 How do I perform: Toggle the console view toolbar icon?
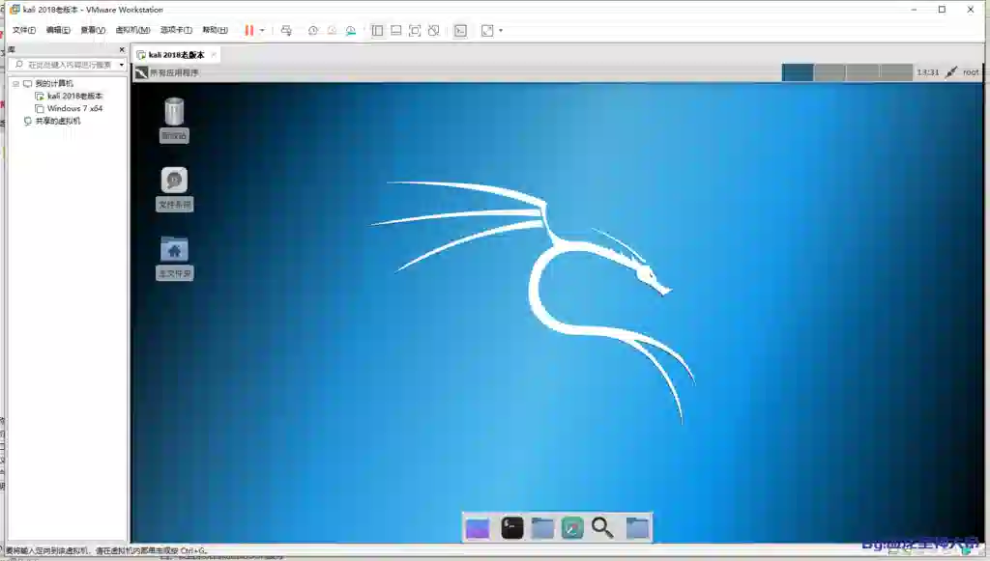[x=460, y=30]
